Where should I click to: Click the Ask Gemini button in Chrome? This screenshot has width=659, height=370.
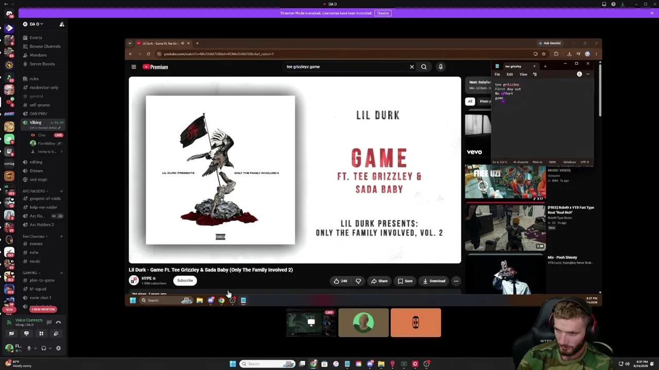click(x=549, y=43)
